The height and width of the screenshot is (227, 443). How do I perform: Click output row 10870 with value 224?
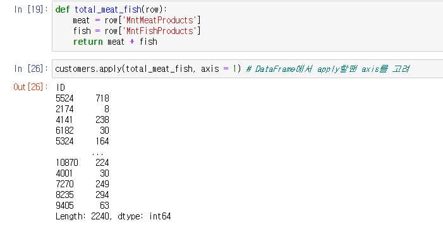click(82, 163)
